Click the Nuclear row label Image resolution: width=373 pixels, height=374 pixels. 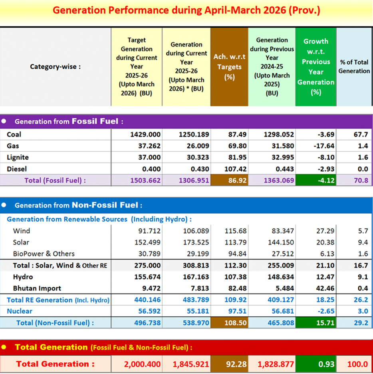[20, 311]
